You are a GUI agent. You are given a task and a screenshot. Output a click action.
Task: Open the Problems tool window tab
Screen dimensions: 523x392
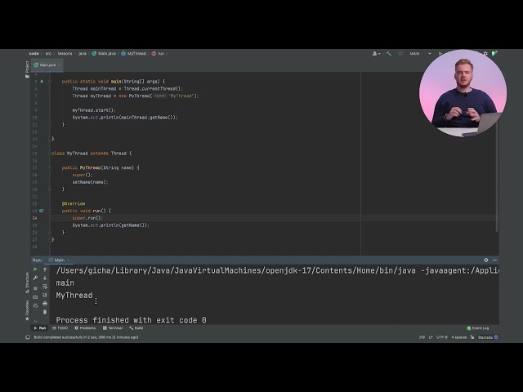pos(85,328)
